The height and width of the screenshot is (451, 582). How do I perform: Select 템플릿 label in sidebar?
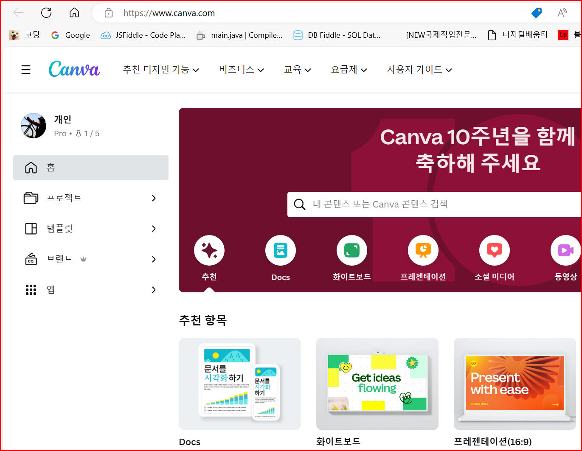click(60, 229)
